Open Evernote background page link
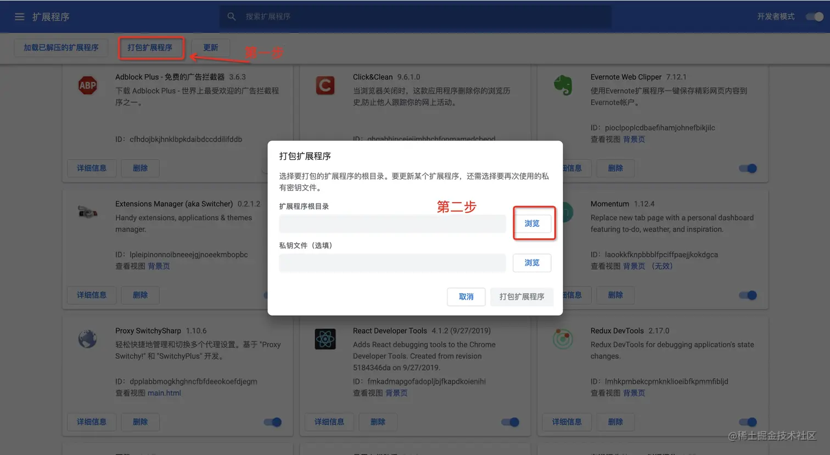The width and height of the screenshot is (830, 455). point(634,139)
